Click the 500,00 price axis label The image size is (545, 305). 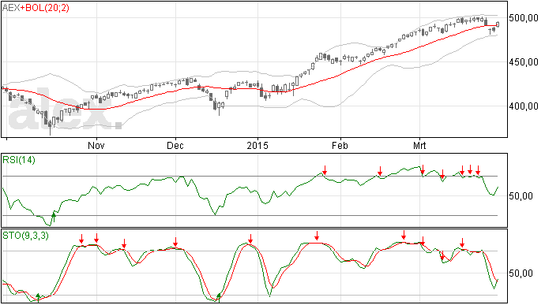pos(524,18)
